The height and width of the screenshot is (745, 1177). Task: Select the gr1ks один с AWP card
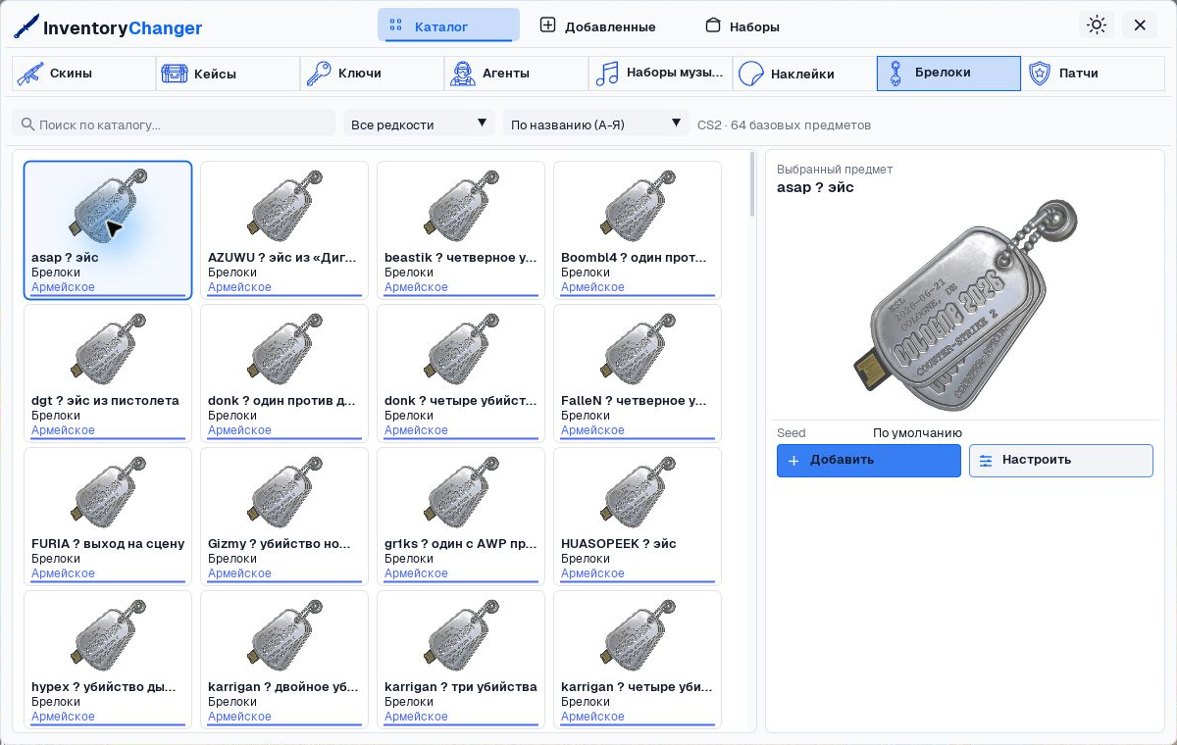click(x=461, y=517)
